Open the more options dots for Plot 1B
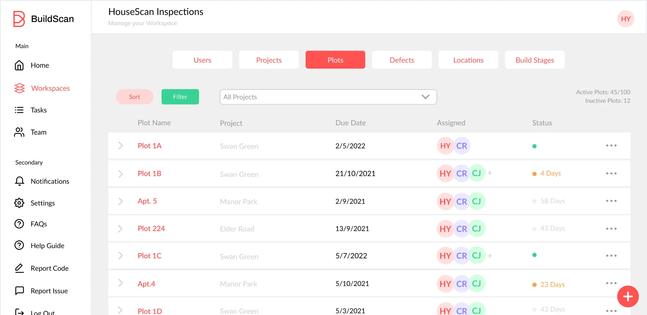 click(611, 174)
